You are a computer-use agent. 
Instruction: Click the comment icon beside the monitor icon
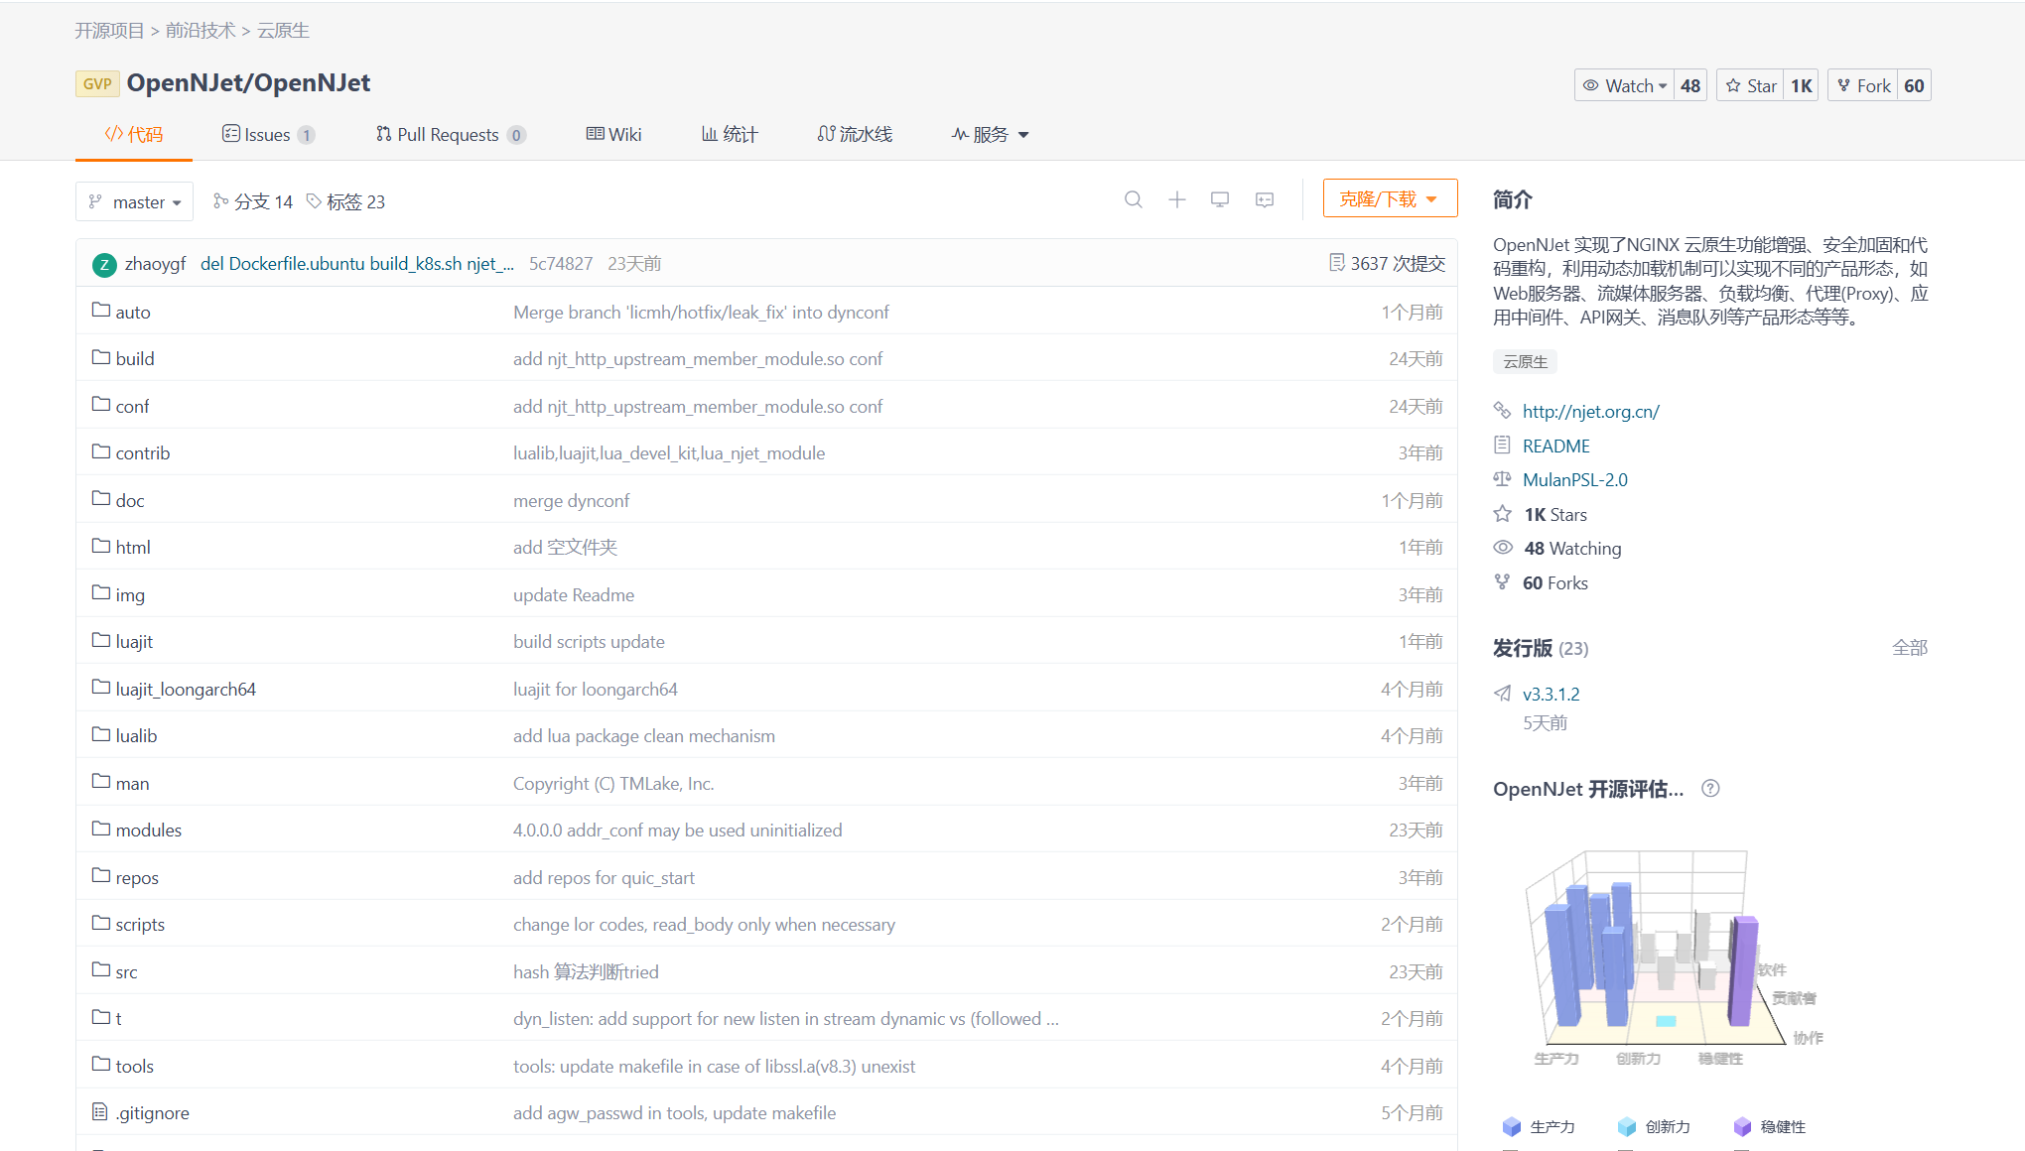tap(1264, 199)
